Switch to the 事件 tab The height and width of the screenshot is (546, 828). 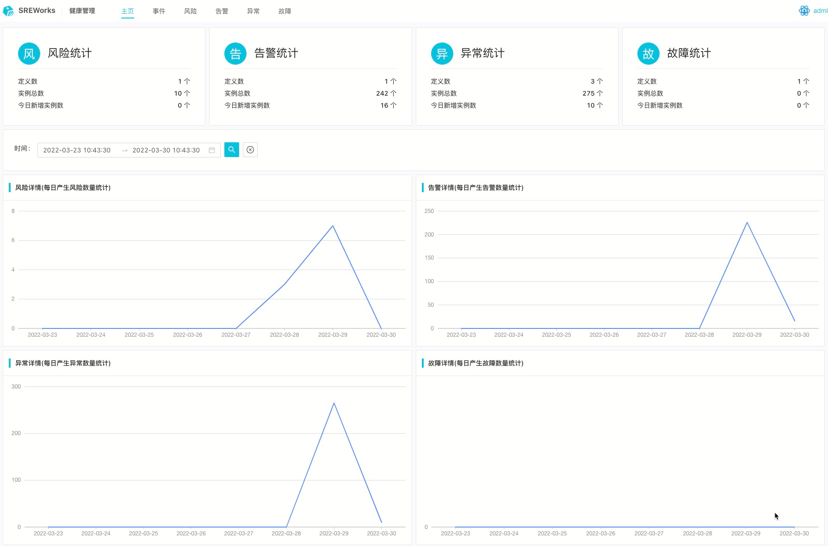click(x=159, y=11)
